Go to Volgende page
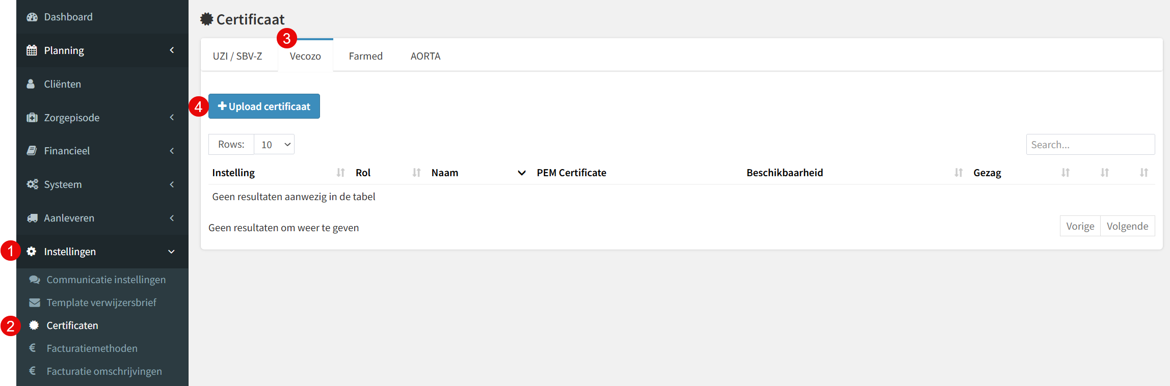Image resolution: width=1170 pixels, height=386 pixels. click(x=1127, y=226)
